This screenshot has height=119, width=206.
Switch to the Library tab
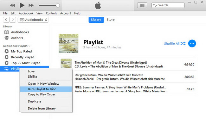click(96, 20)
